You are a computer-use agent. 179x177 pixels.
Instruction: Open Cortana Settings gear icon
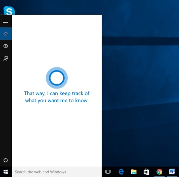point(6,46)
